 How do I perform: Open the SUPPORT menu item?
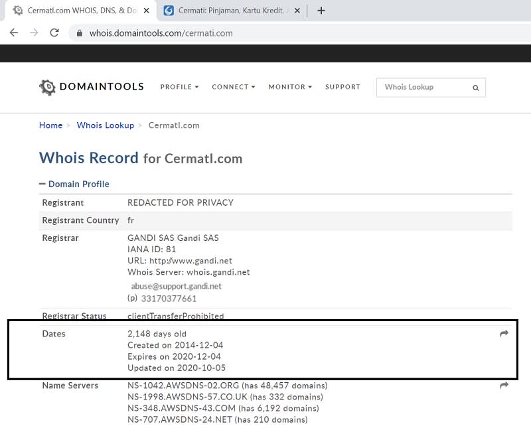[x=342, y=87]
